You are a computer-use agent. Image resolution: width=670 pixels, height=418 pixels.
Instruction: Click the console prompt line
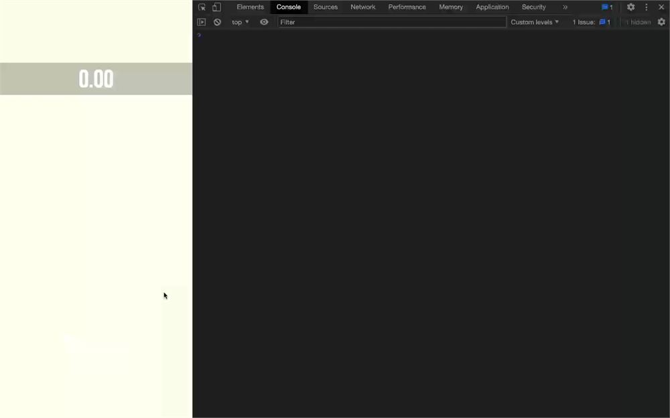tap(431, 35)
